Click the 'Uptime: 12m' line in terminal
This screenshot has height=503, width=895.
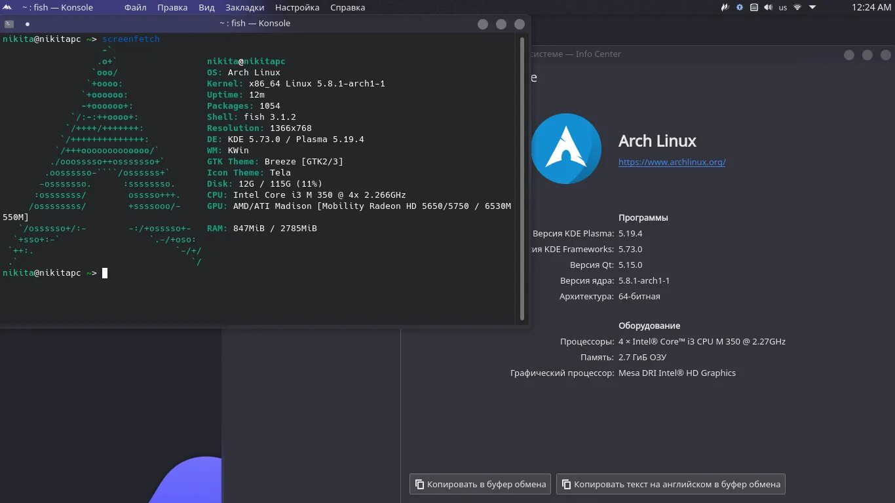236,95
